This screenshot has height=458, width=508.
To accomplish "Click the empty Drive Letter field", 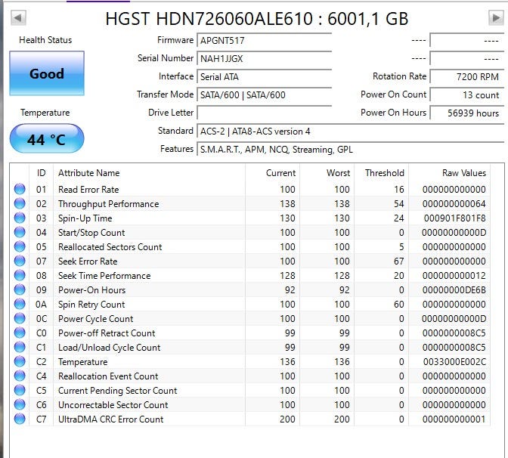I will click(x=264, y=113).
